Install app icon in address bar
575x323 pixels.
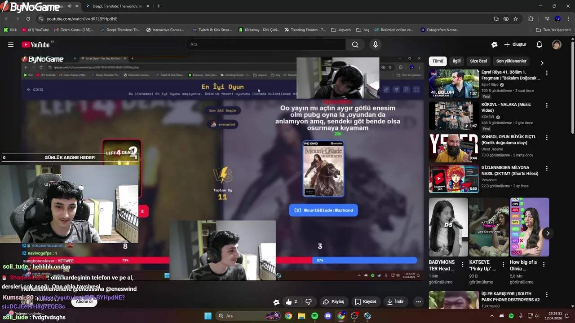[x=496, y=19]
